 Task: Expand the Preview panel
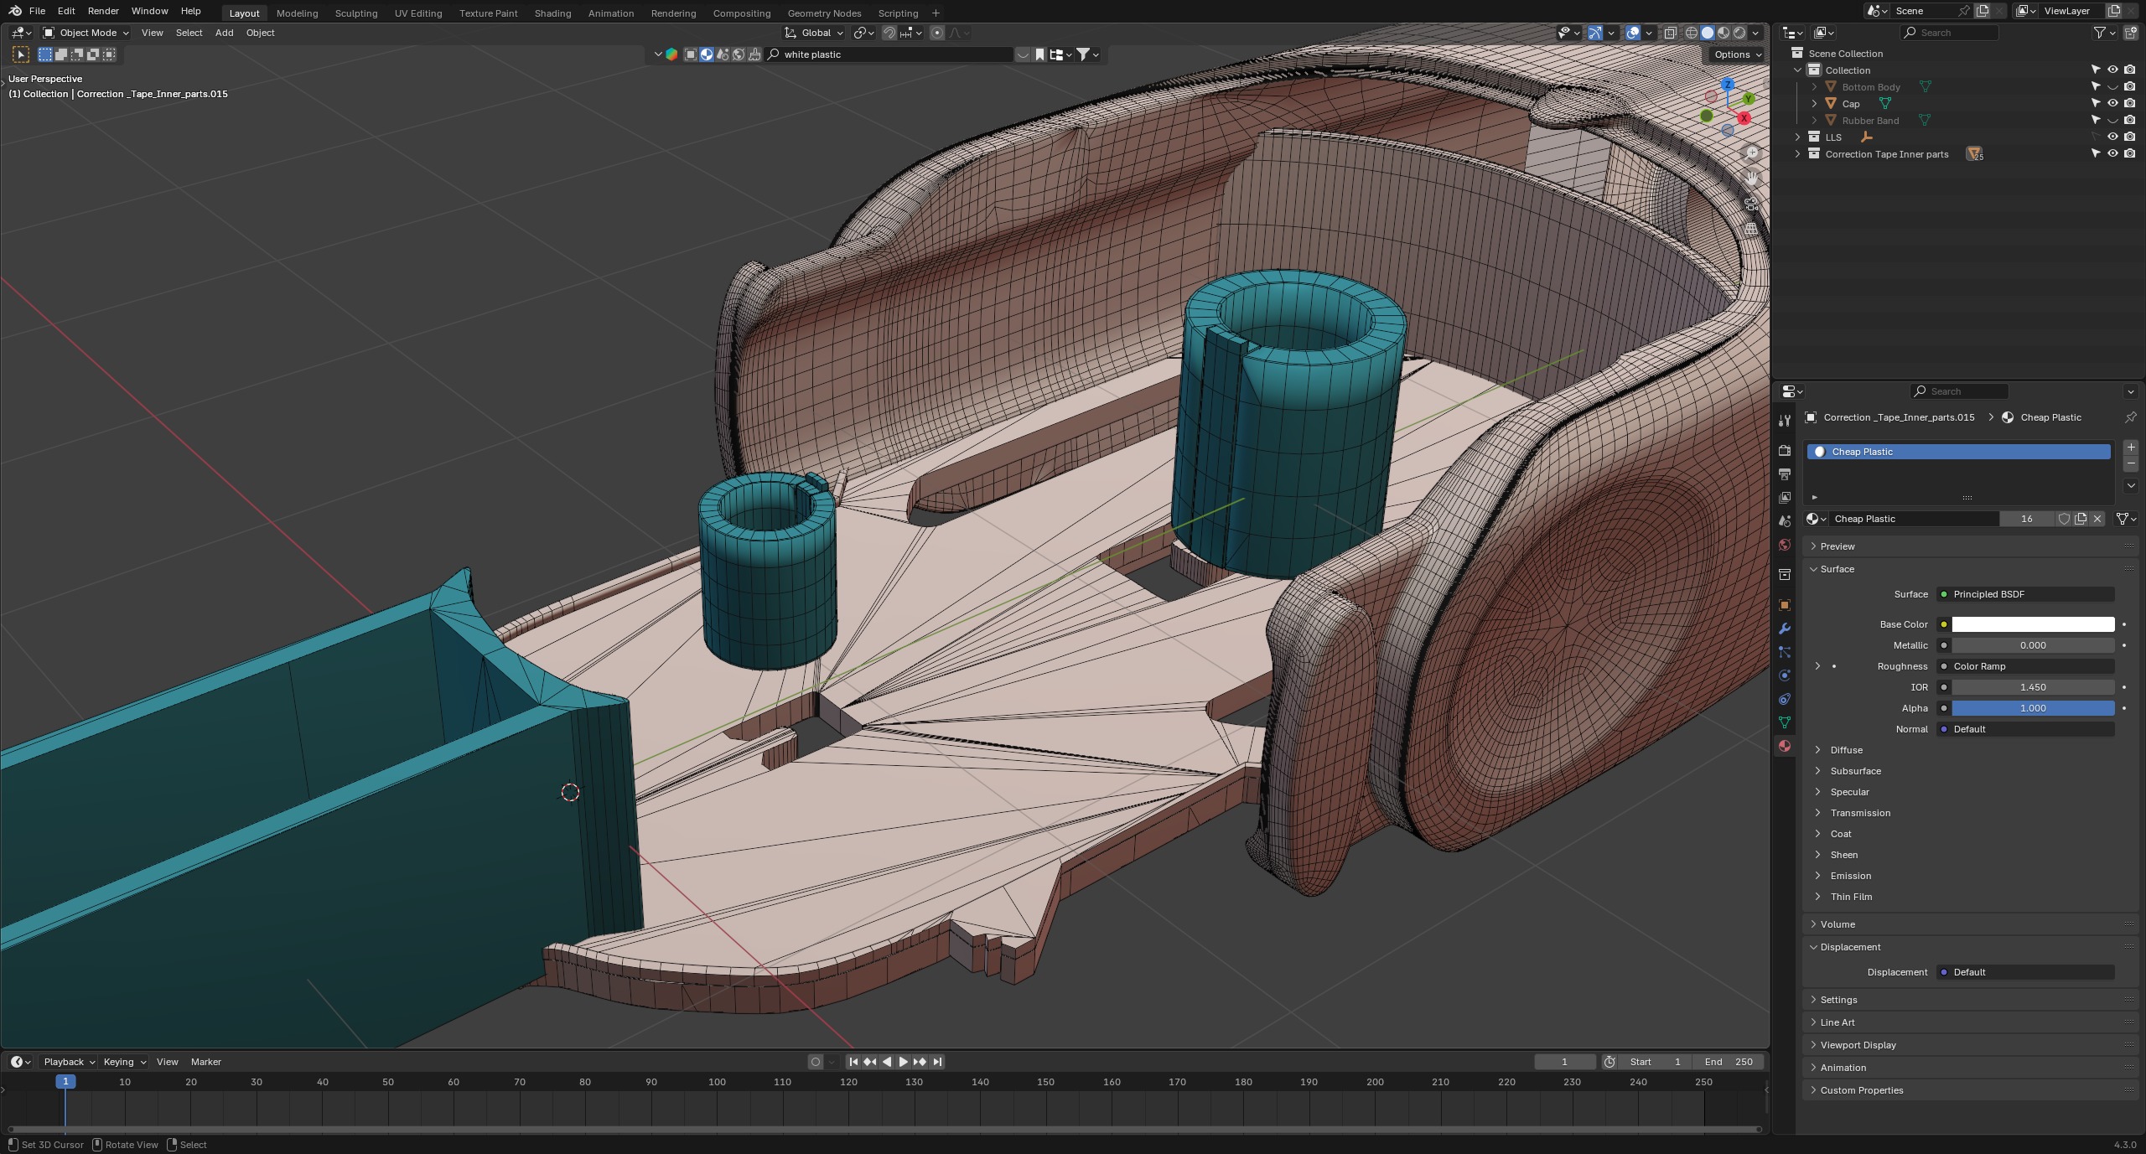click(x=1837, y=546)
